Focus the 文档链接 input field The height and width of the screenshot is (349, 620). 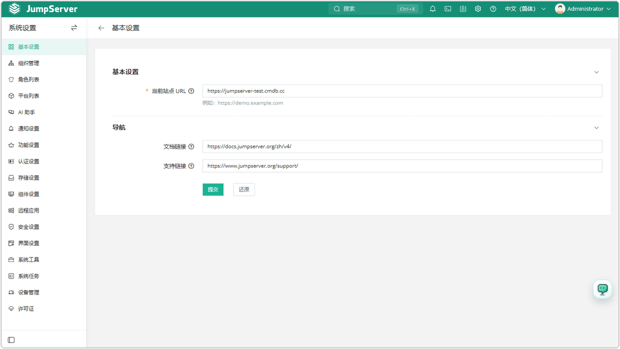pyautogui.click(x=402, y=146)
